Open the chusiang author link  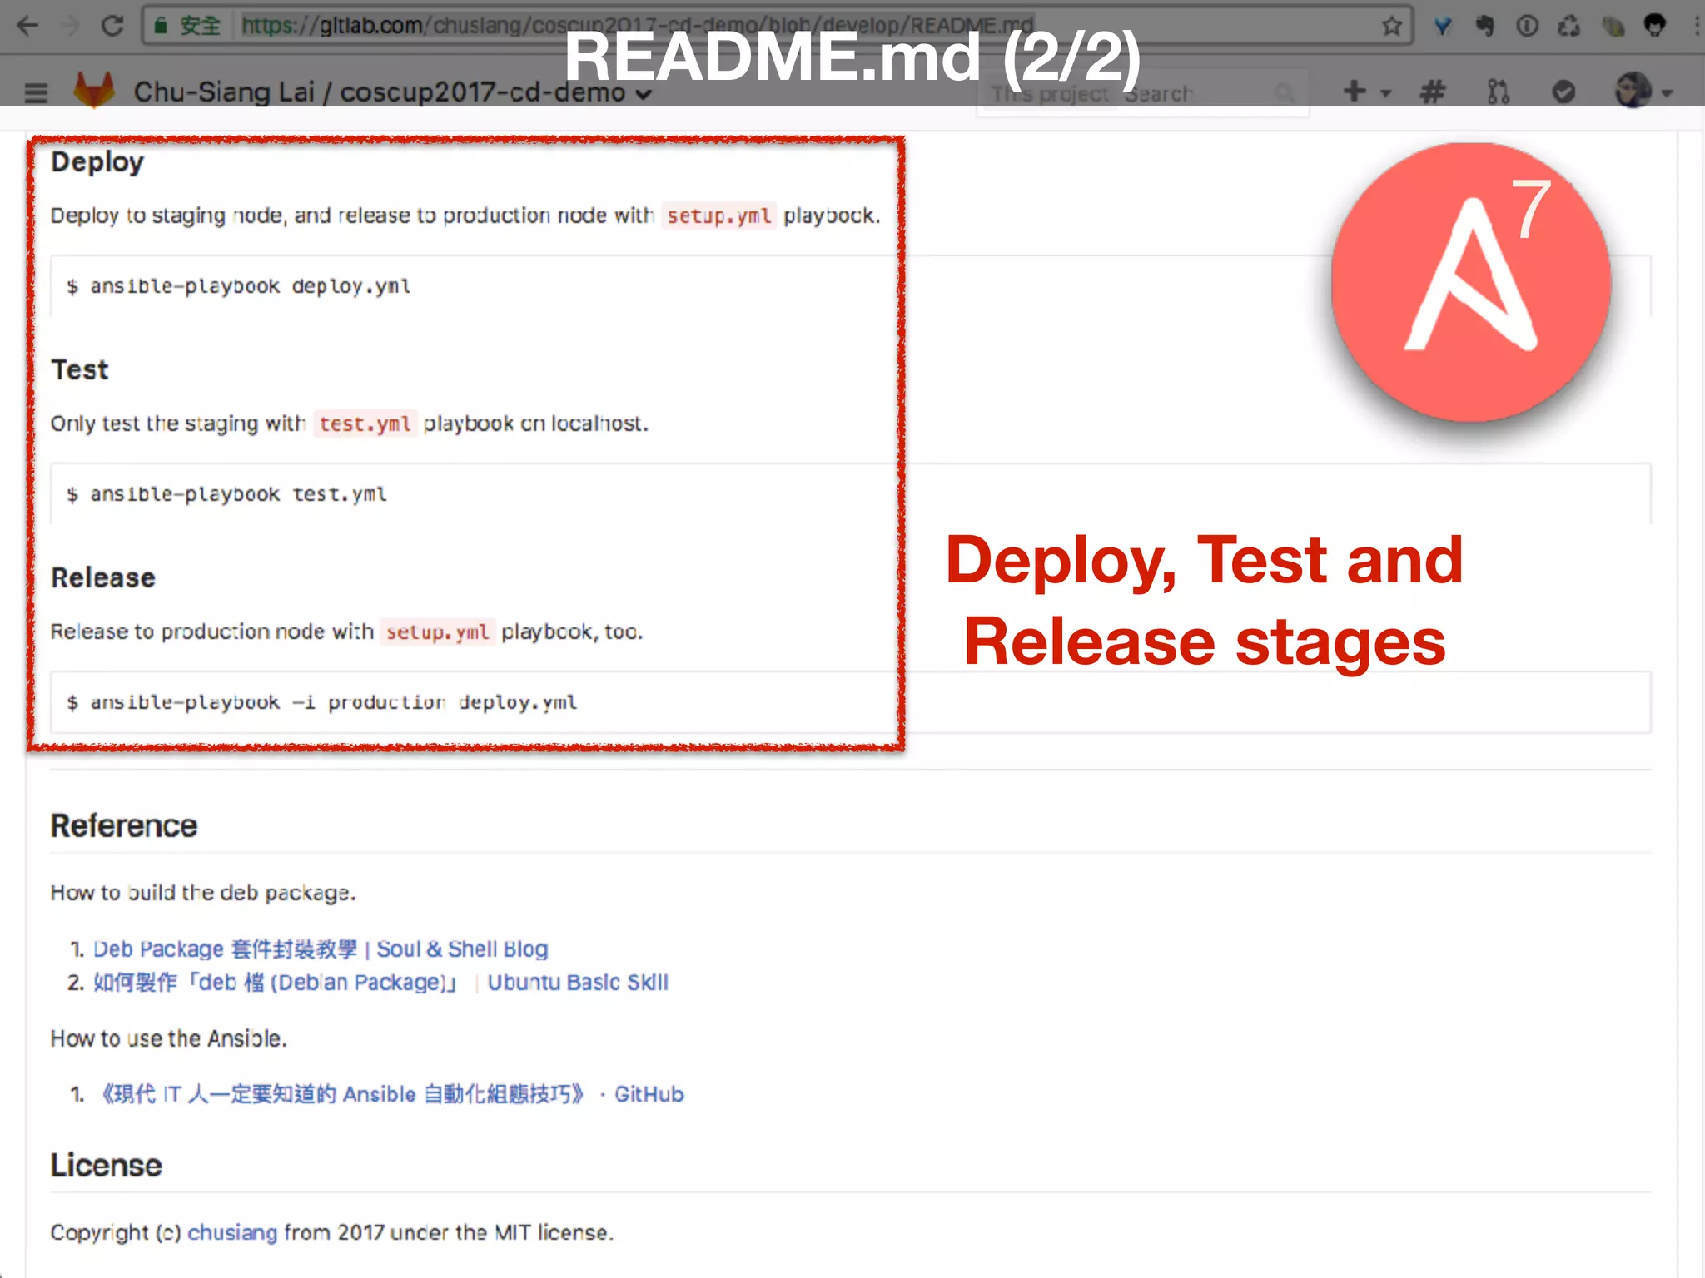(x=232, y=1232)
